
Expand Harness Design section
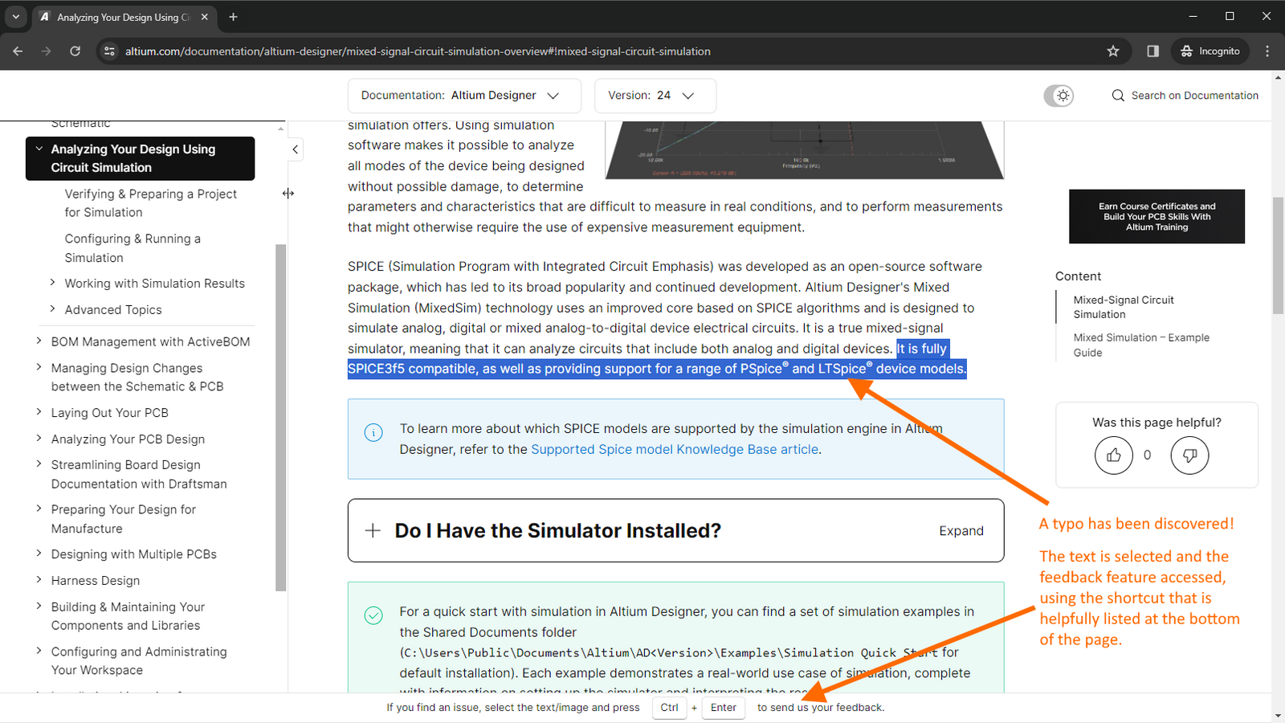(39, 580)
